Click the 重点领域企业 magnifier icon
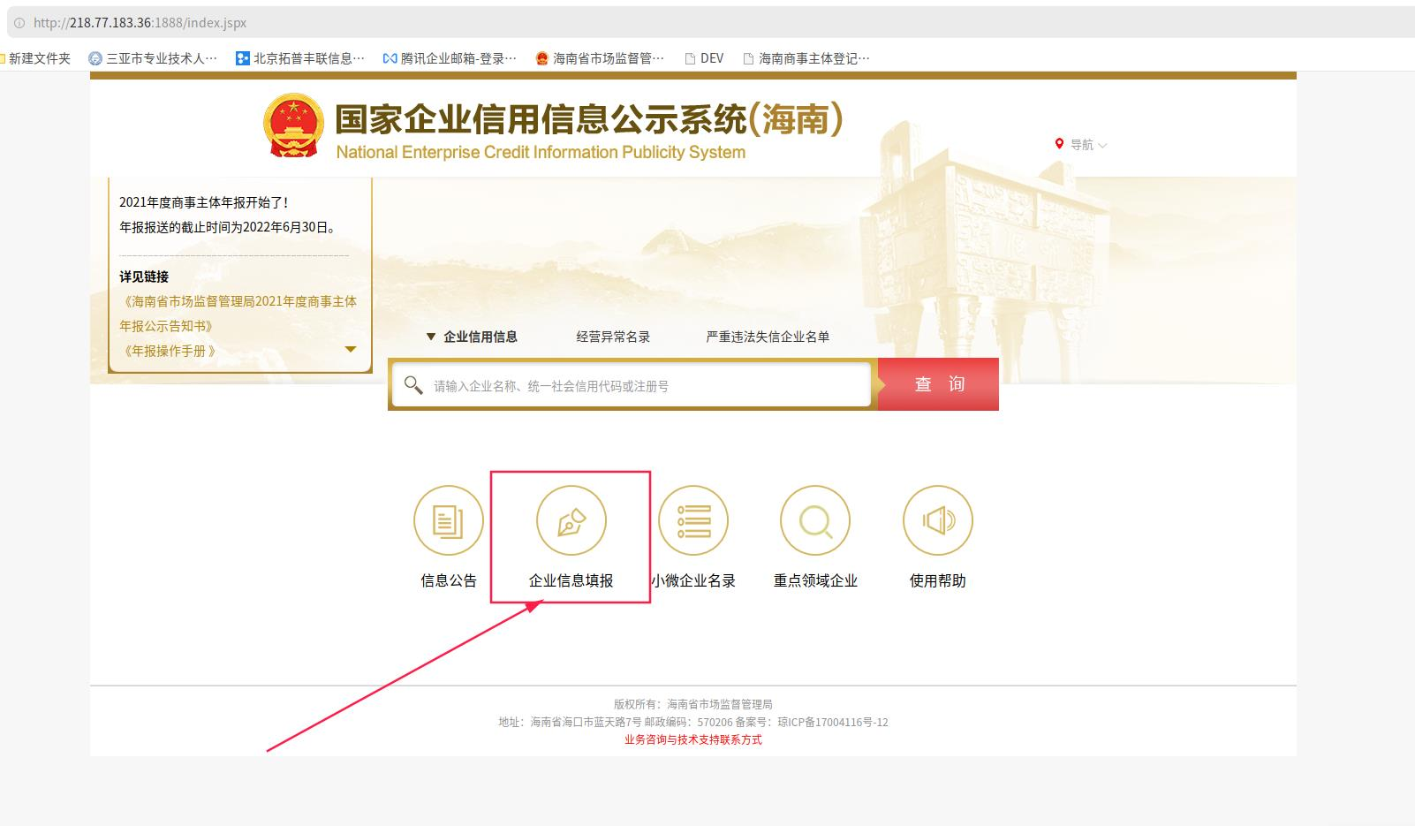Image resolution: width=1415 pixels, height=826 pixels. click(815, 520)
